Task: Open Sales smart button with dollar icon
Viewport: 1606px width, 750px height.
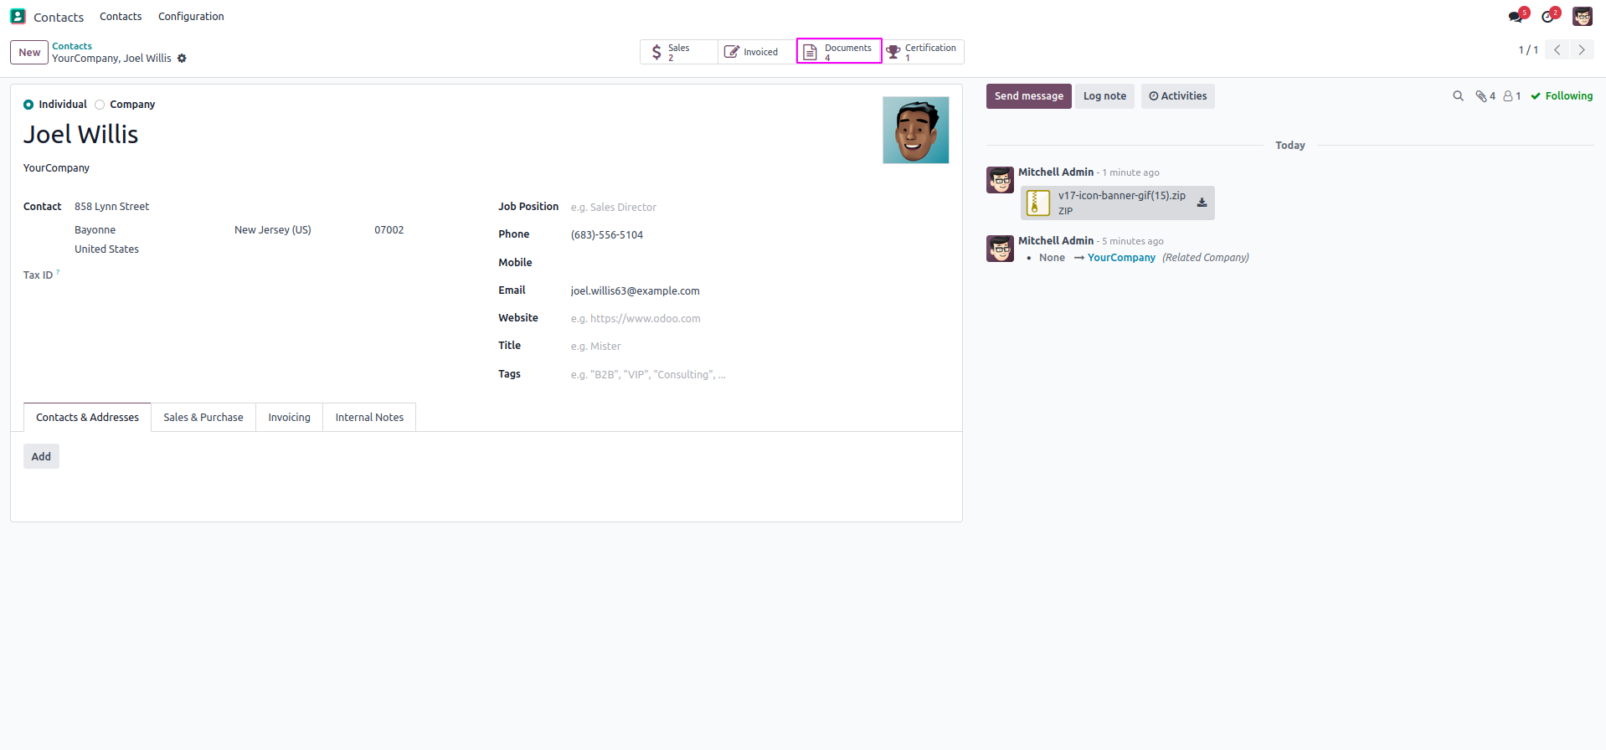Action: click(x=678, y=52)
